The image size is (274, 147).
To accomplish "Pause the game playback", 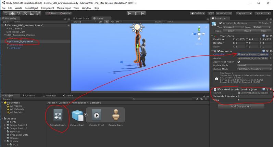I will [136, 13].
